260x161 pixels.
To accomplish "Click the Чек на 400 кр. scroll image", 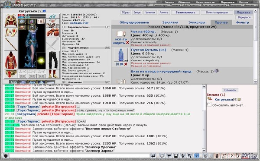I will [x=121, y=34].
